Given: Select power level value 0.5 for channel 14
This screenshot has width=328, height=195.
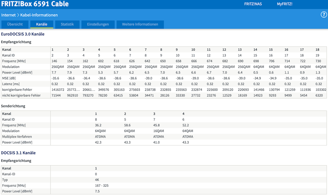Looking at the screenshot, I should (256, 72).
